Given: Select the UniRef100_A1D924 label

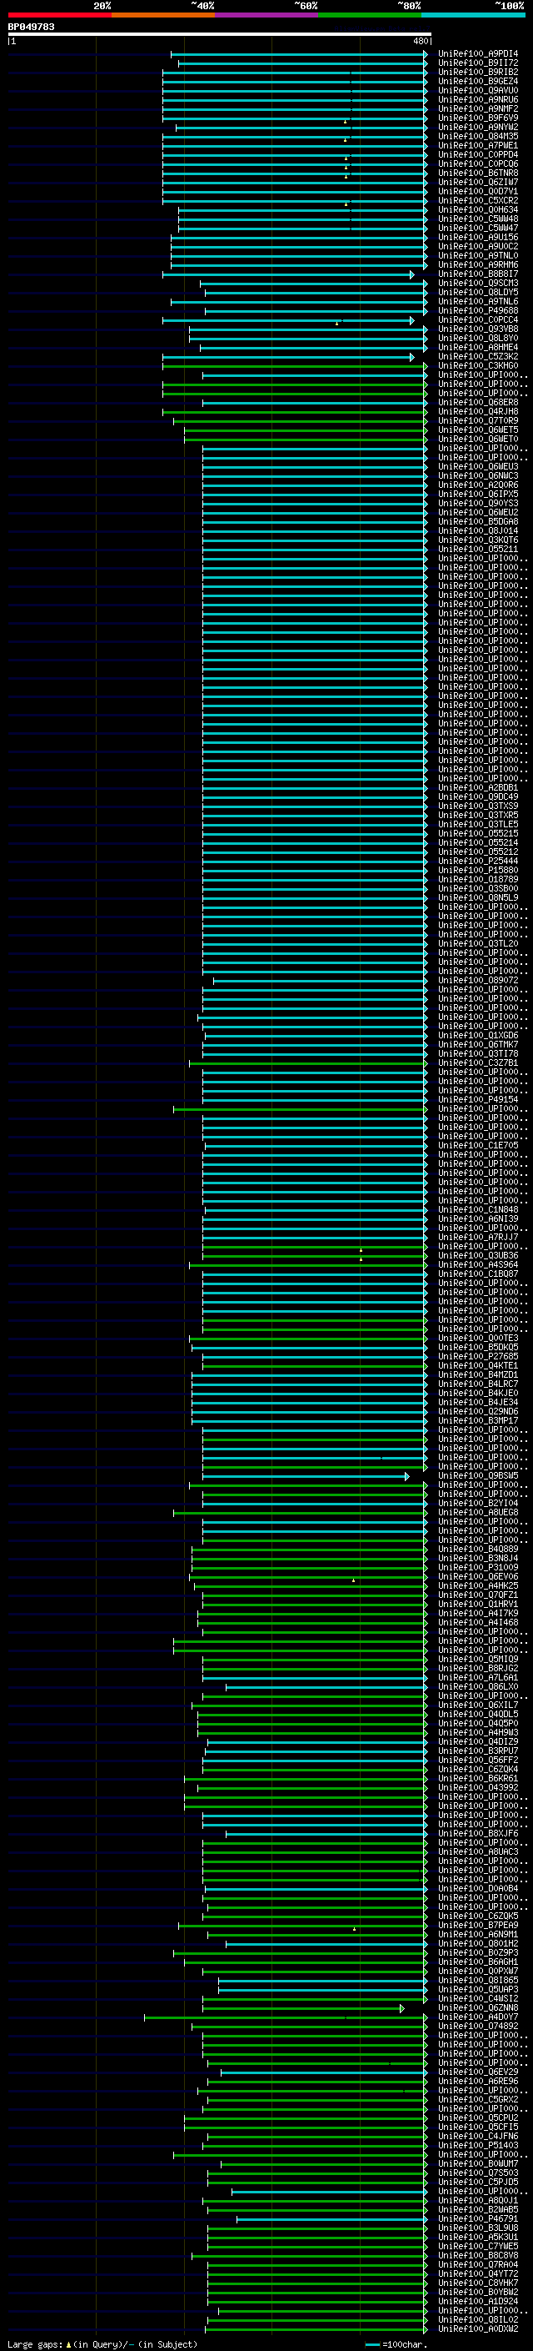Looking at the screenshot, I should pyautogui.click(x=478, y=2302).
